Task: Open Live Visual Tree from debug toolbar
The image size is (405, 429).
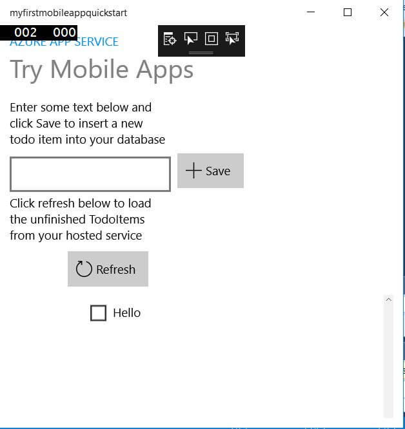Action: pyautogui.click(x=170, y=39)
